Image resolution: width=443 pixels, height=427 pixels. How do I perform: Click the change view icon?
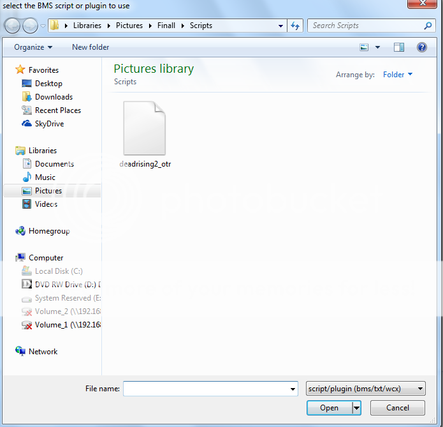365,47
